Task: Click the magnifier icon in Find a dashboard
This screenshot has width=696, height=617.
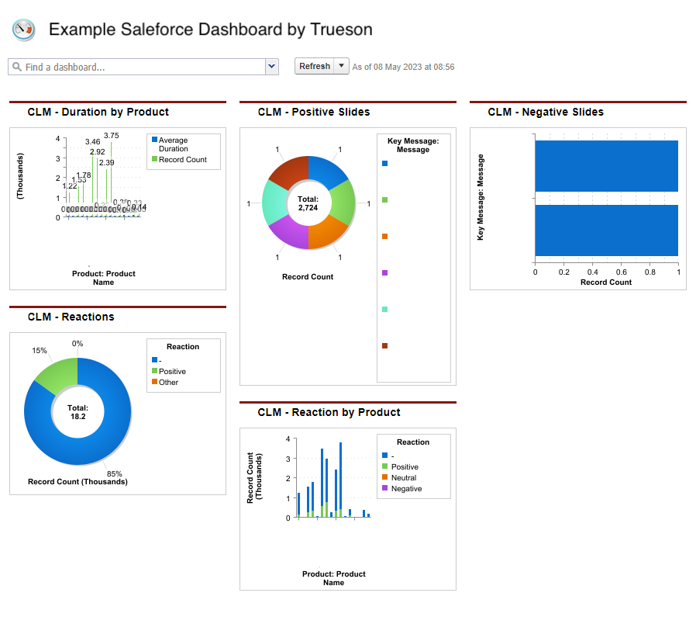Action: pyautogui.click(x=17, y=67)
